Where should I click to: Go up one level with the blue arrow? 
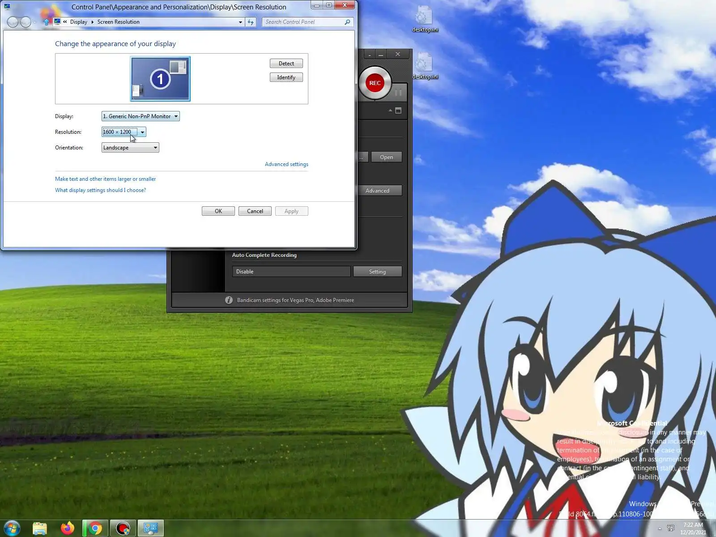(47, 22)
